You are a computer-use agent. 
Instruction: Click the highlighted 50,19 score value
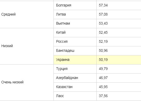[103, 60]
